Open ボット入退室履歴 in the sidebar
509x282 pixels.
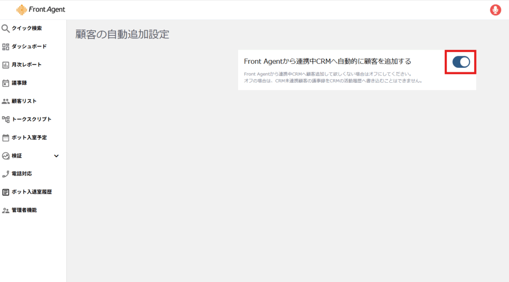pyautogui.click(x=31, y=192)
